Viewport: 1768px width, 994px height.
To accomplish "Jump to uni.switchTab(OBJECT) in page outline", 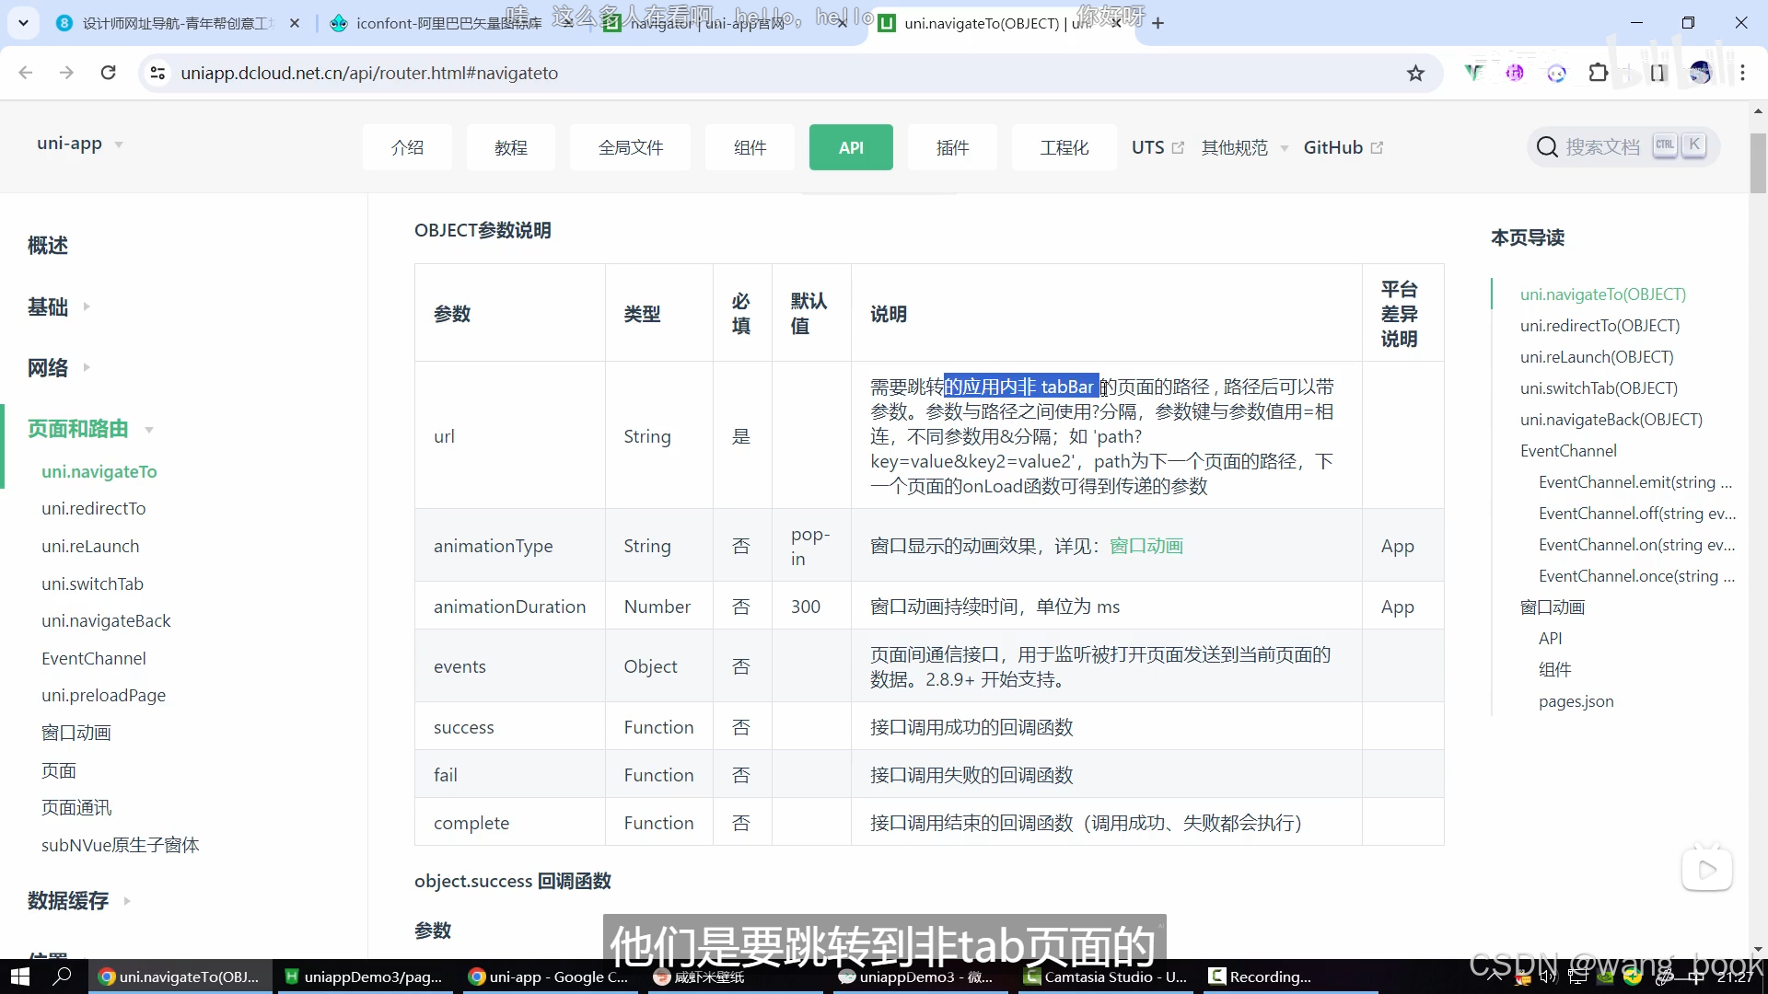I will click(1599, 388).
